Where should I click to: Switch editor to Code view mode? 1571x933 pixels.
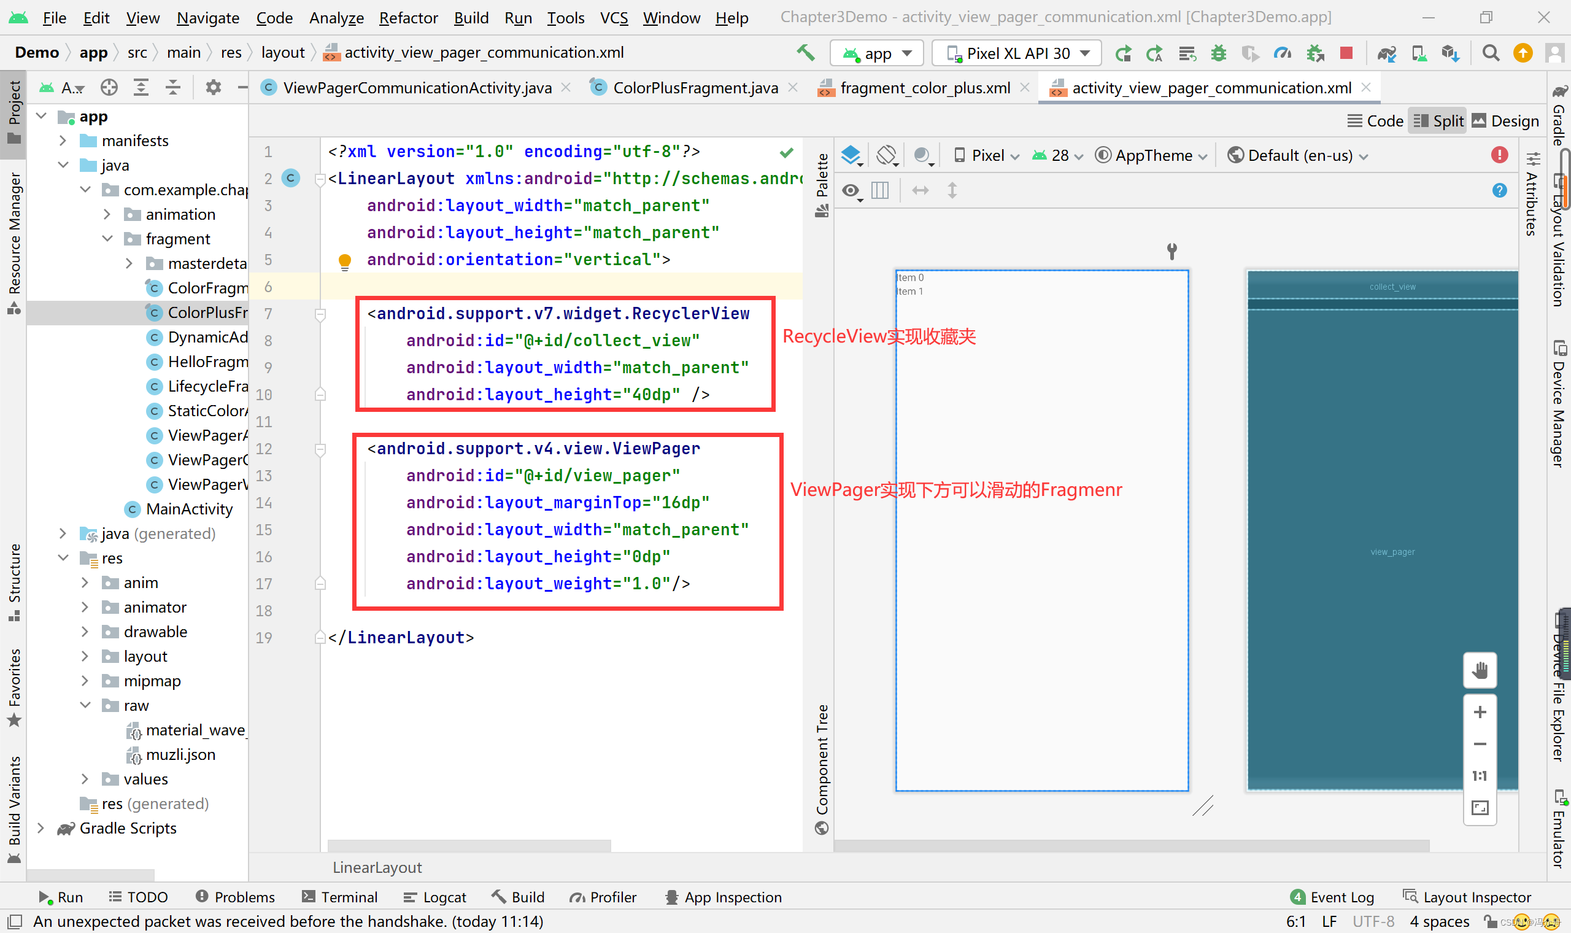(1376, 121)
